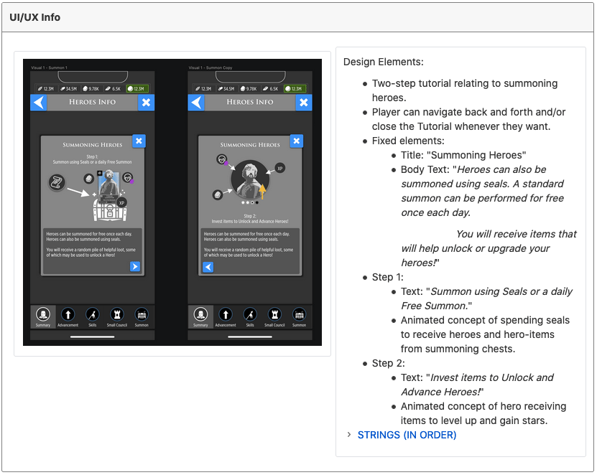The height and width of the screenshot is (475, 597).
Task: Click previous arrow in Step 2 tutorial
Action: (x=208, y=267)
